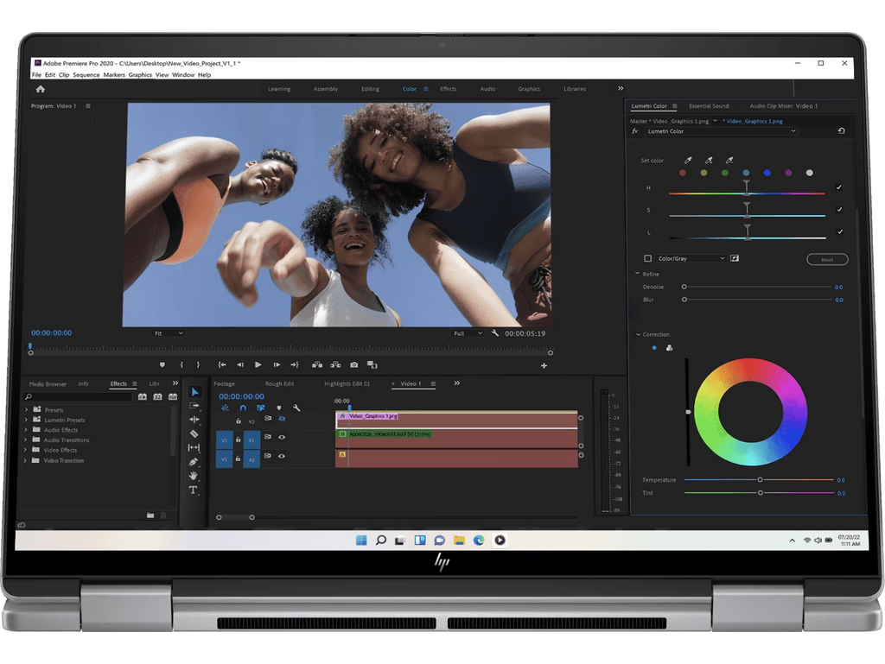Toggle V2 track output eye icon

point(282,418)
